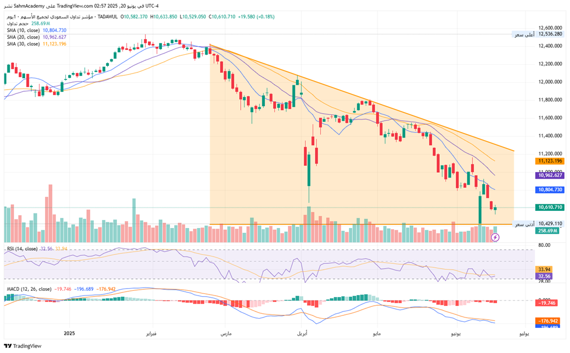Viewport: 570px width, 353px height.
Task: Click the purple lightning bolt icon
Action: pos(495,238)
